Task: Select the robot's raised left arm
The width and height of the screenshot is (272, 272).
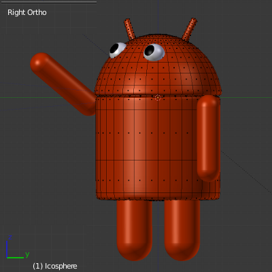Action: coord(63,84)
